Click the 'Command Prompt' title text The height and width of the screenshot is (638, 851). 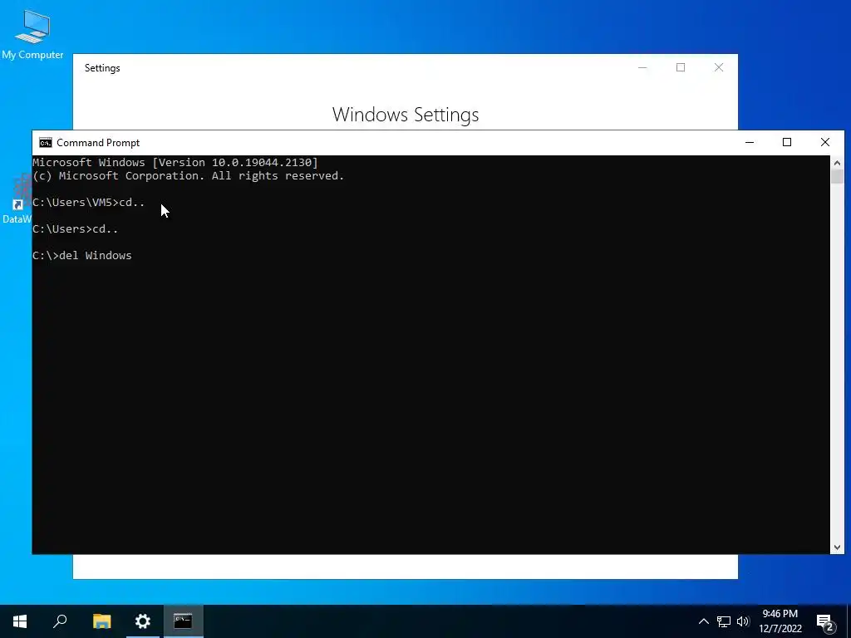pos(98,143)
